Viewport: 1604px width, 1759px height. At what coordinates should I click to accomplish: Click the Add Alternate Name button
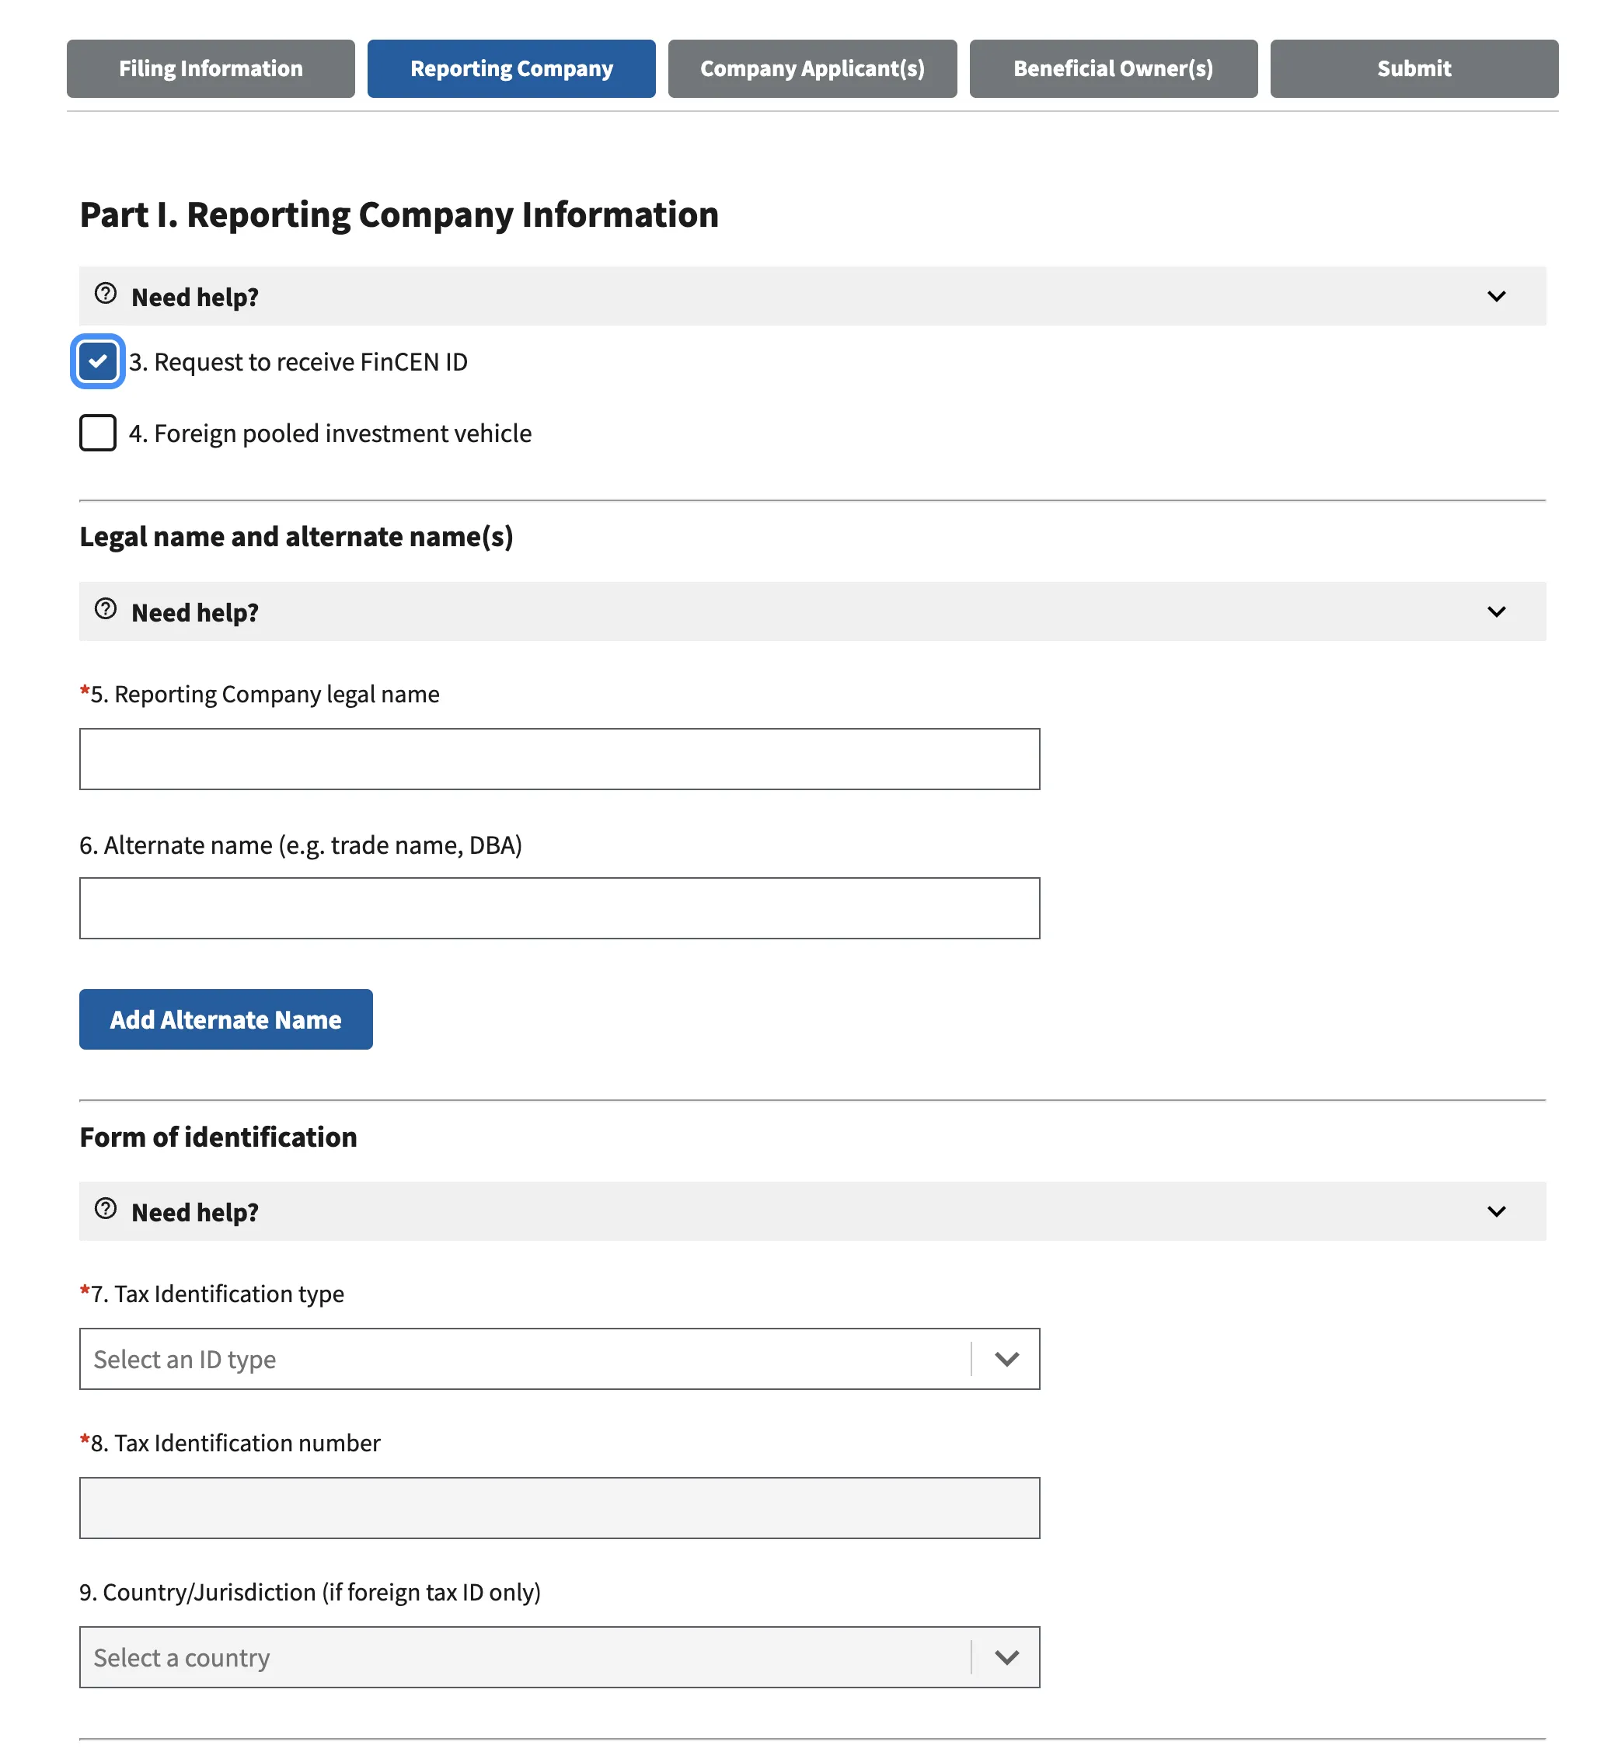(225, 1019)
